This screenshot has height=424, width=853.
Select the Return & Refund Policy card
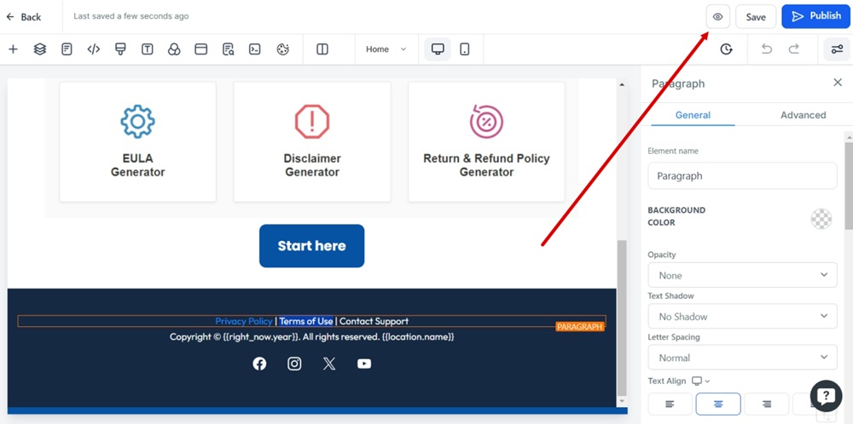[x=486, y=141]
